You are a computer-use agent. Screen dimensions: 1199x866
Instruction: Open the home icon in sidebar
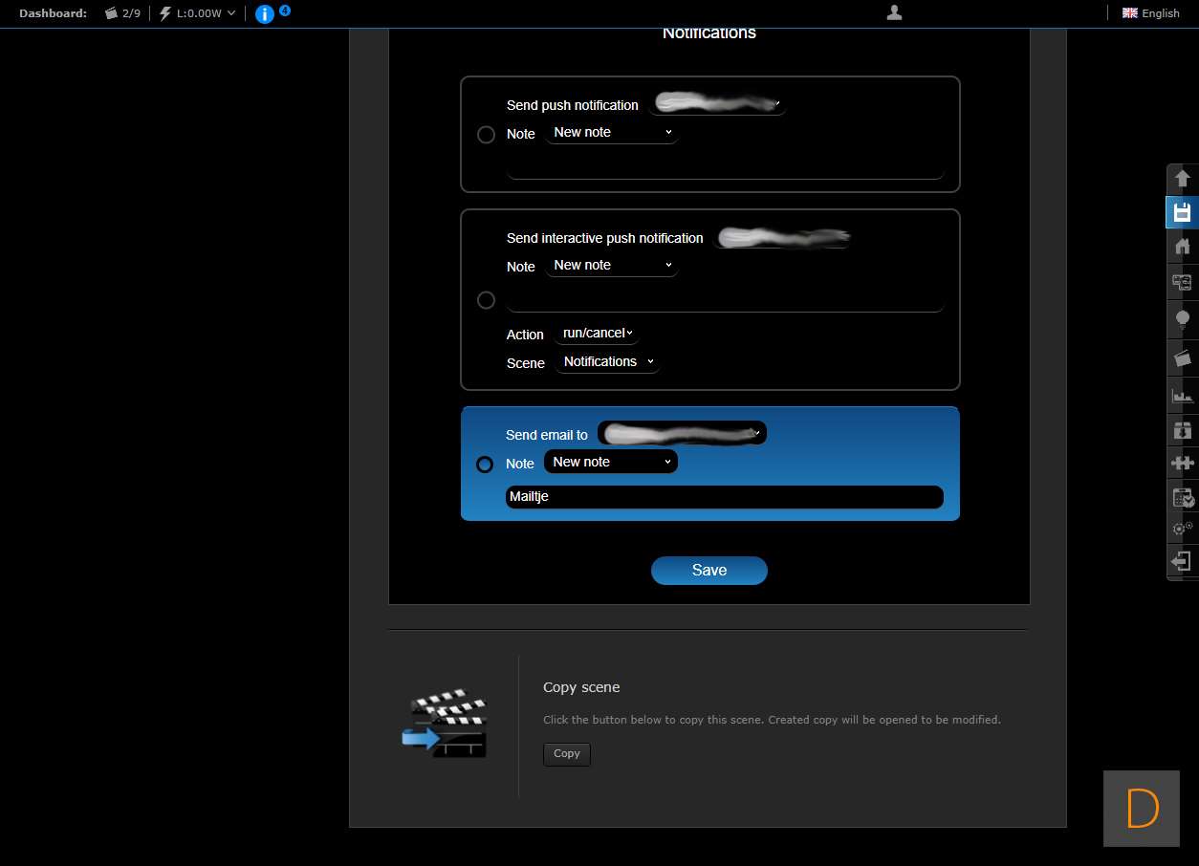click(x=1182, y=247)
